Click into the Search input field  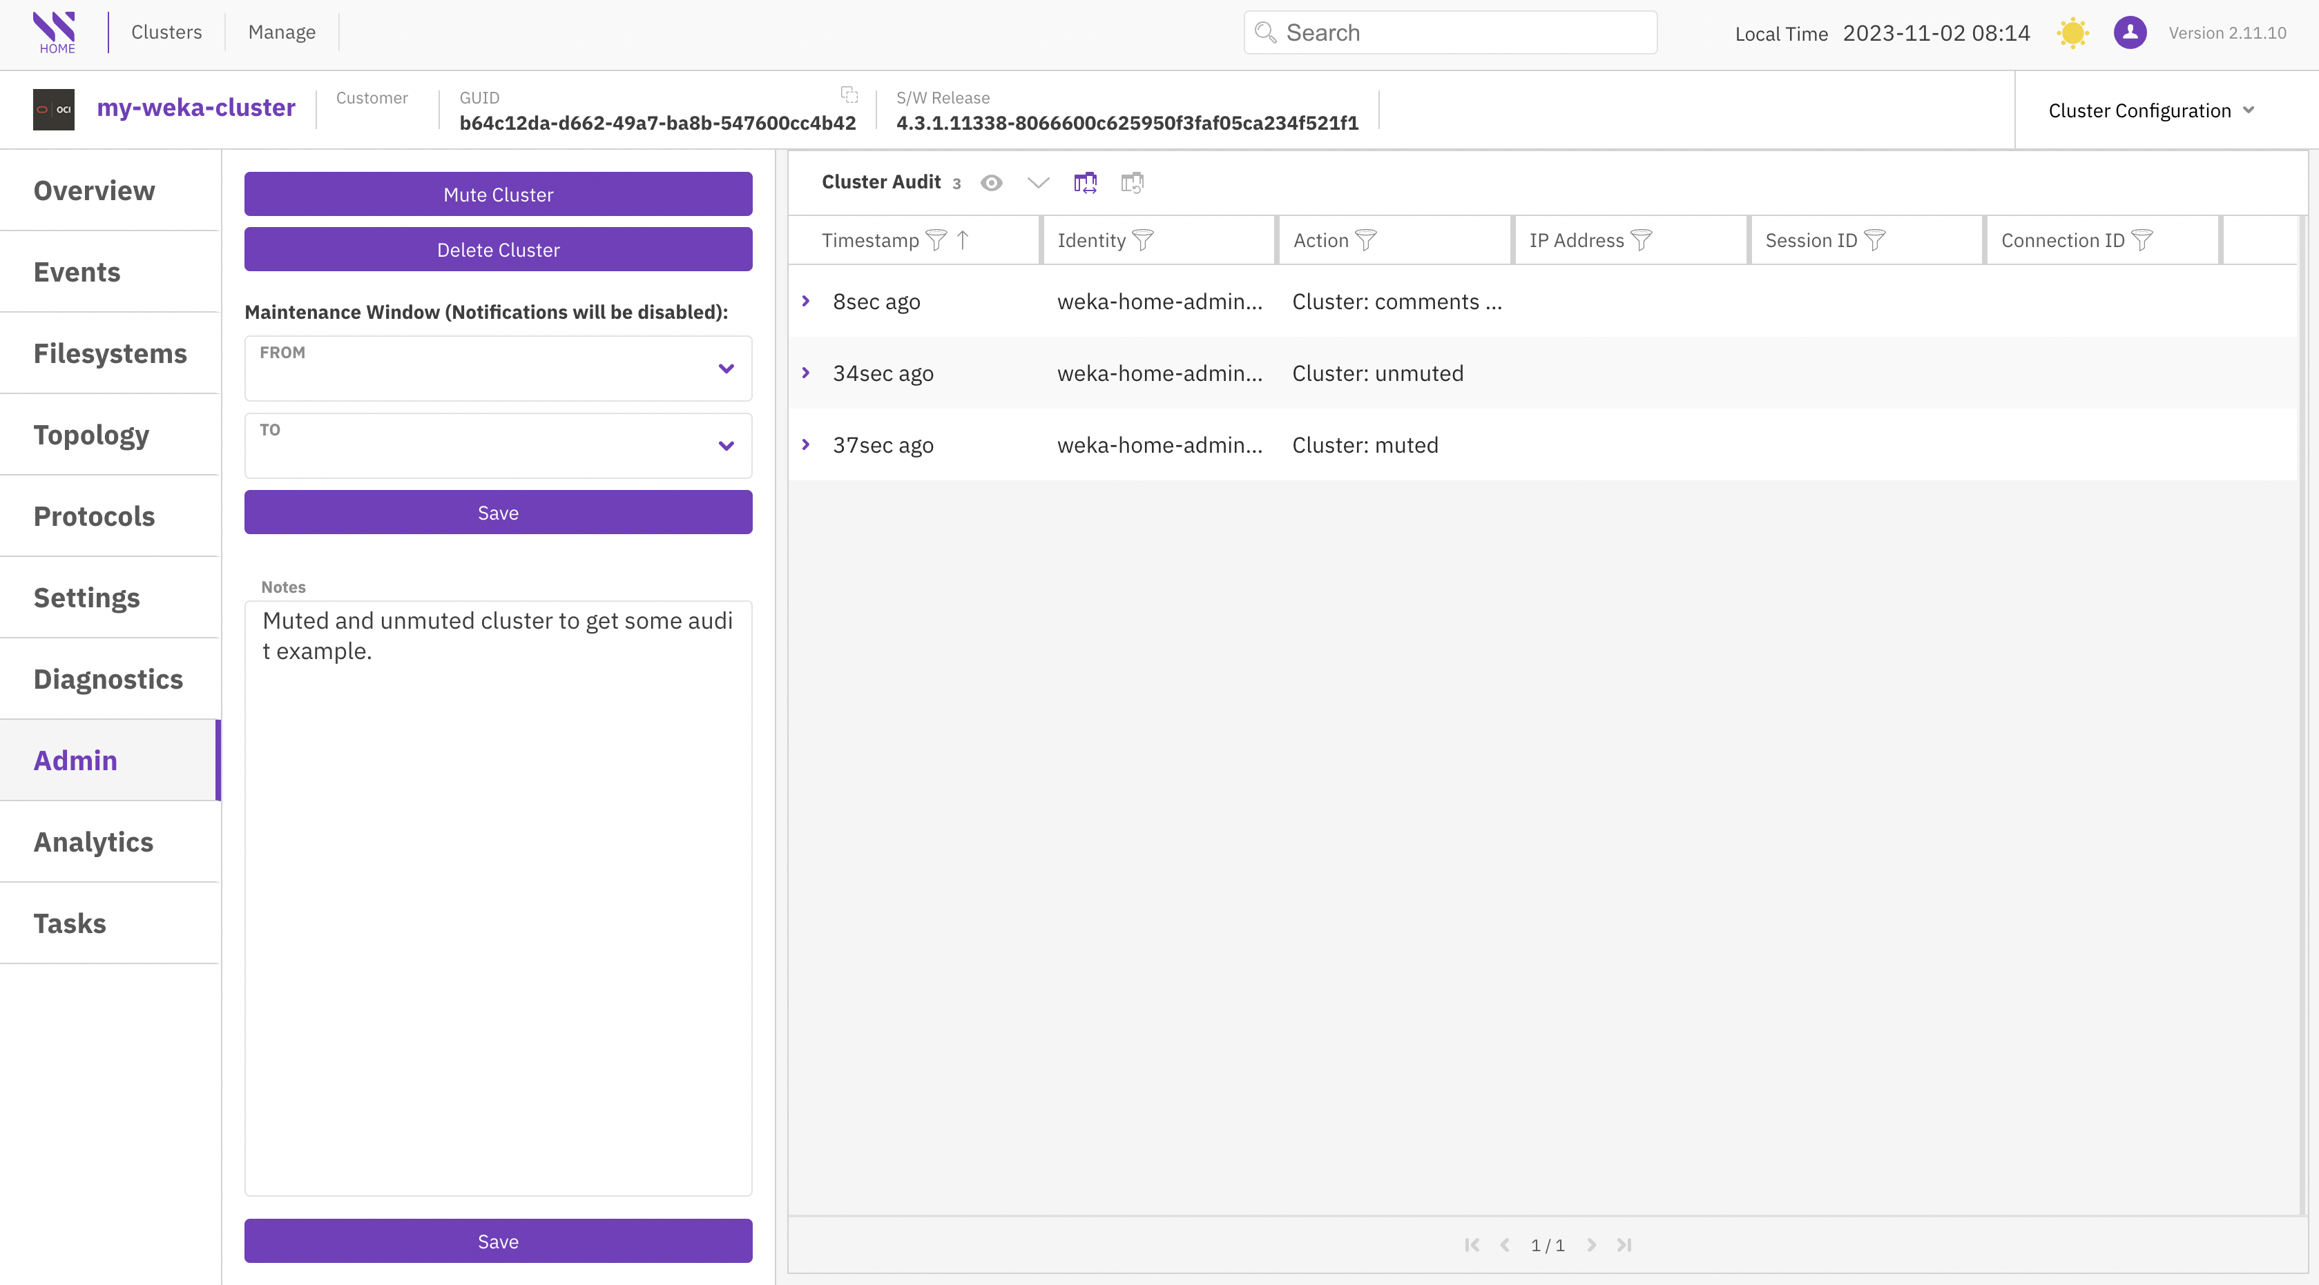1459,32
